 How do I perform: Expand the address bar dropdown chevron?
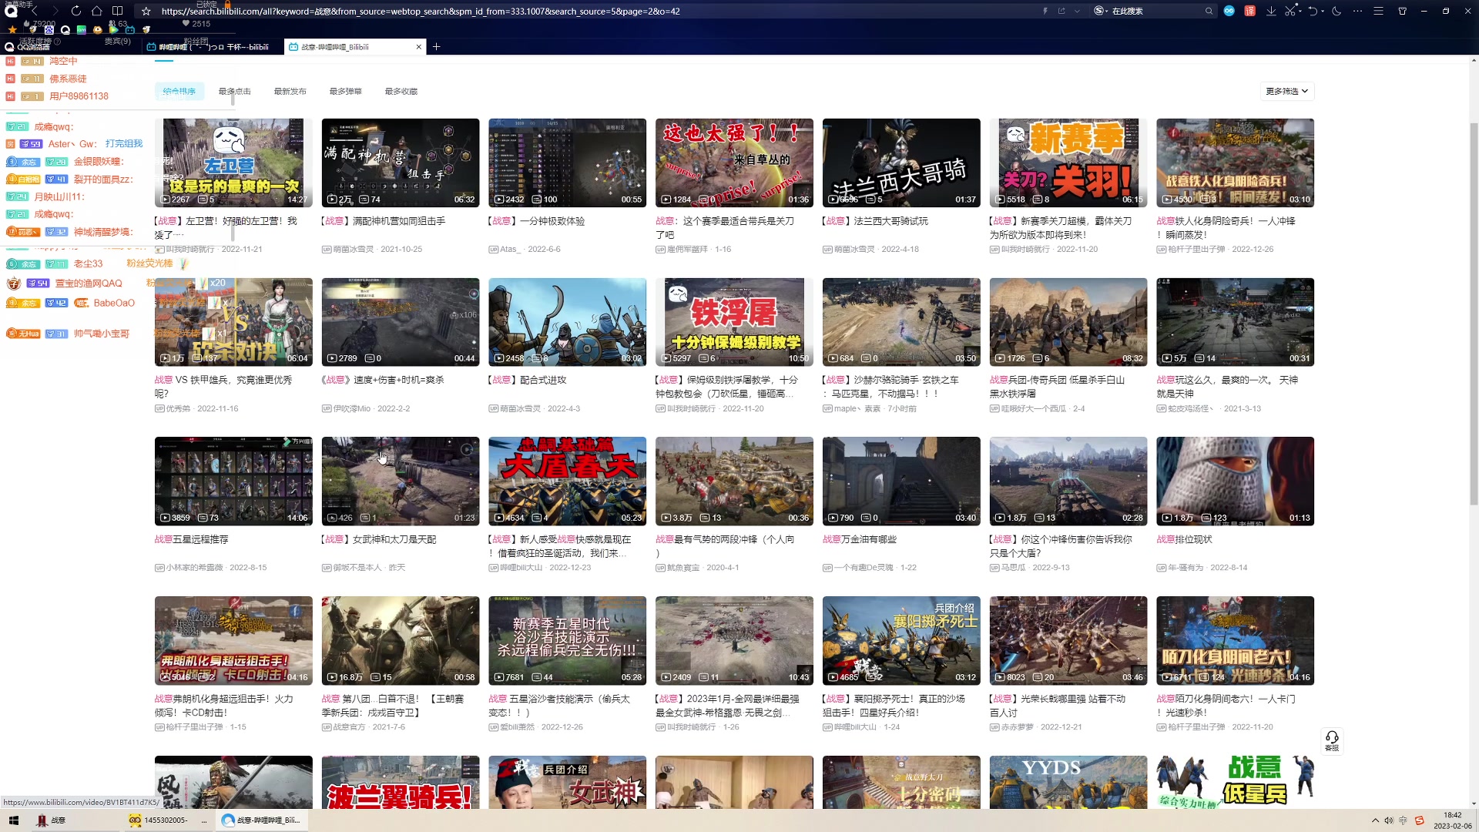click(x=1077, y=11)
